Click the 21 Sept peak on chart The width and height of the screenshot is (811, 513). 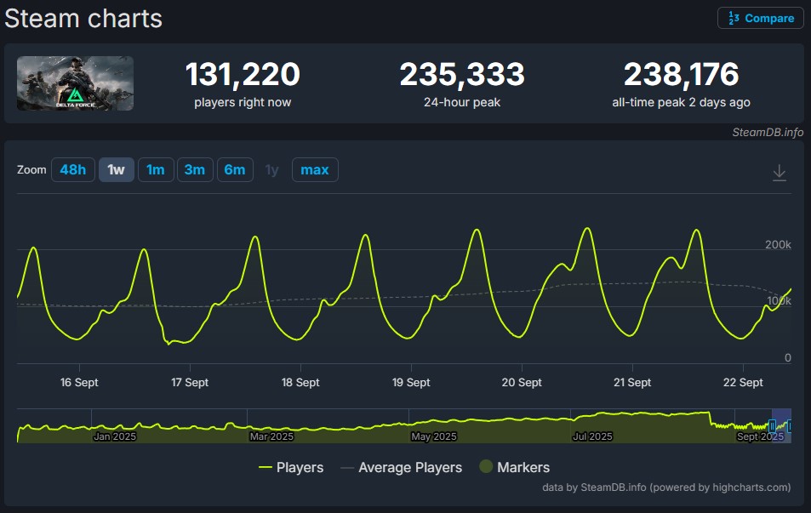pos(697,231)
